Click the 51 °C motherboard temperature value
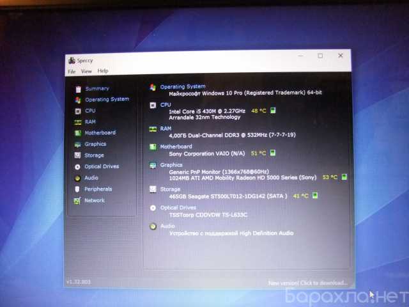 258,153
